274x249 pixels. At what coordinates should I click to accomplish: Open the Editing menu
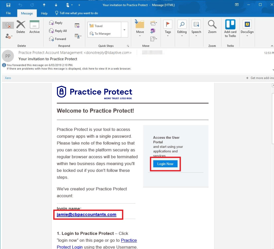click(182, 28)
